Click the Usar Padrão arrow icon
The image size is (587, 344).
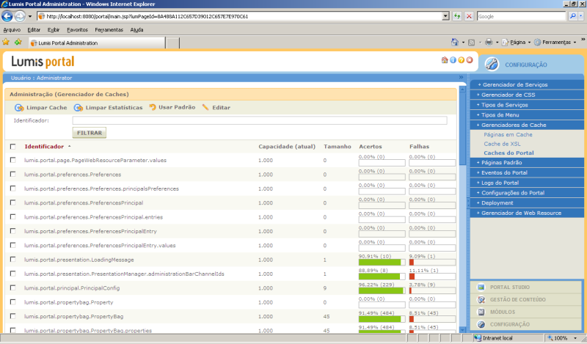tap(153, 107)
